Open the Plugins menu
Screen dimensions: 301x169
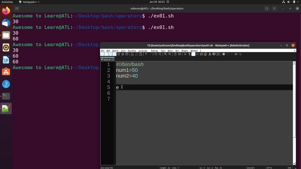185,51
